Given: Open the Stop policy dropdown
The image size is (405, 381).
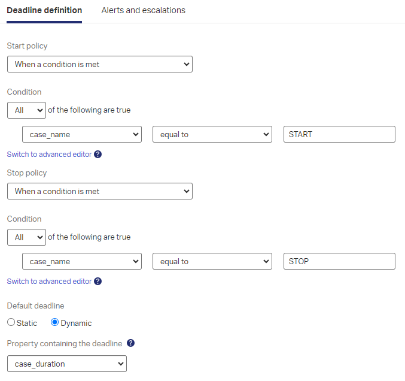Looking at the screenshot, I should tap(100, 191).
